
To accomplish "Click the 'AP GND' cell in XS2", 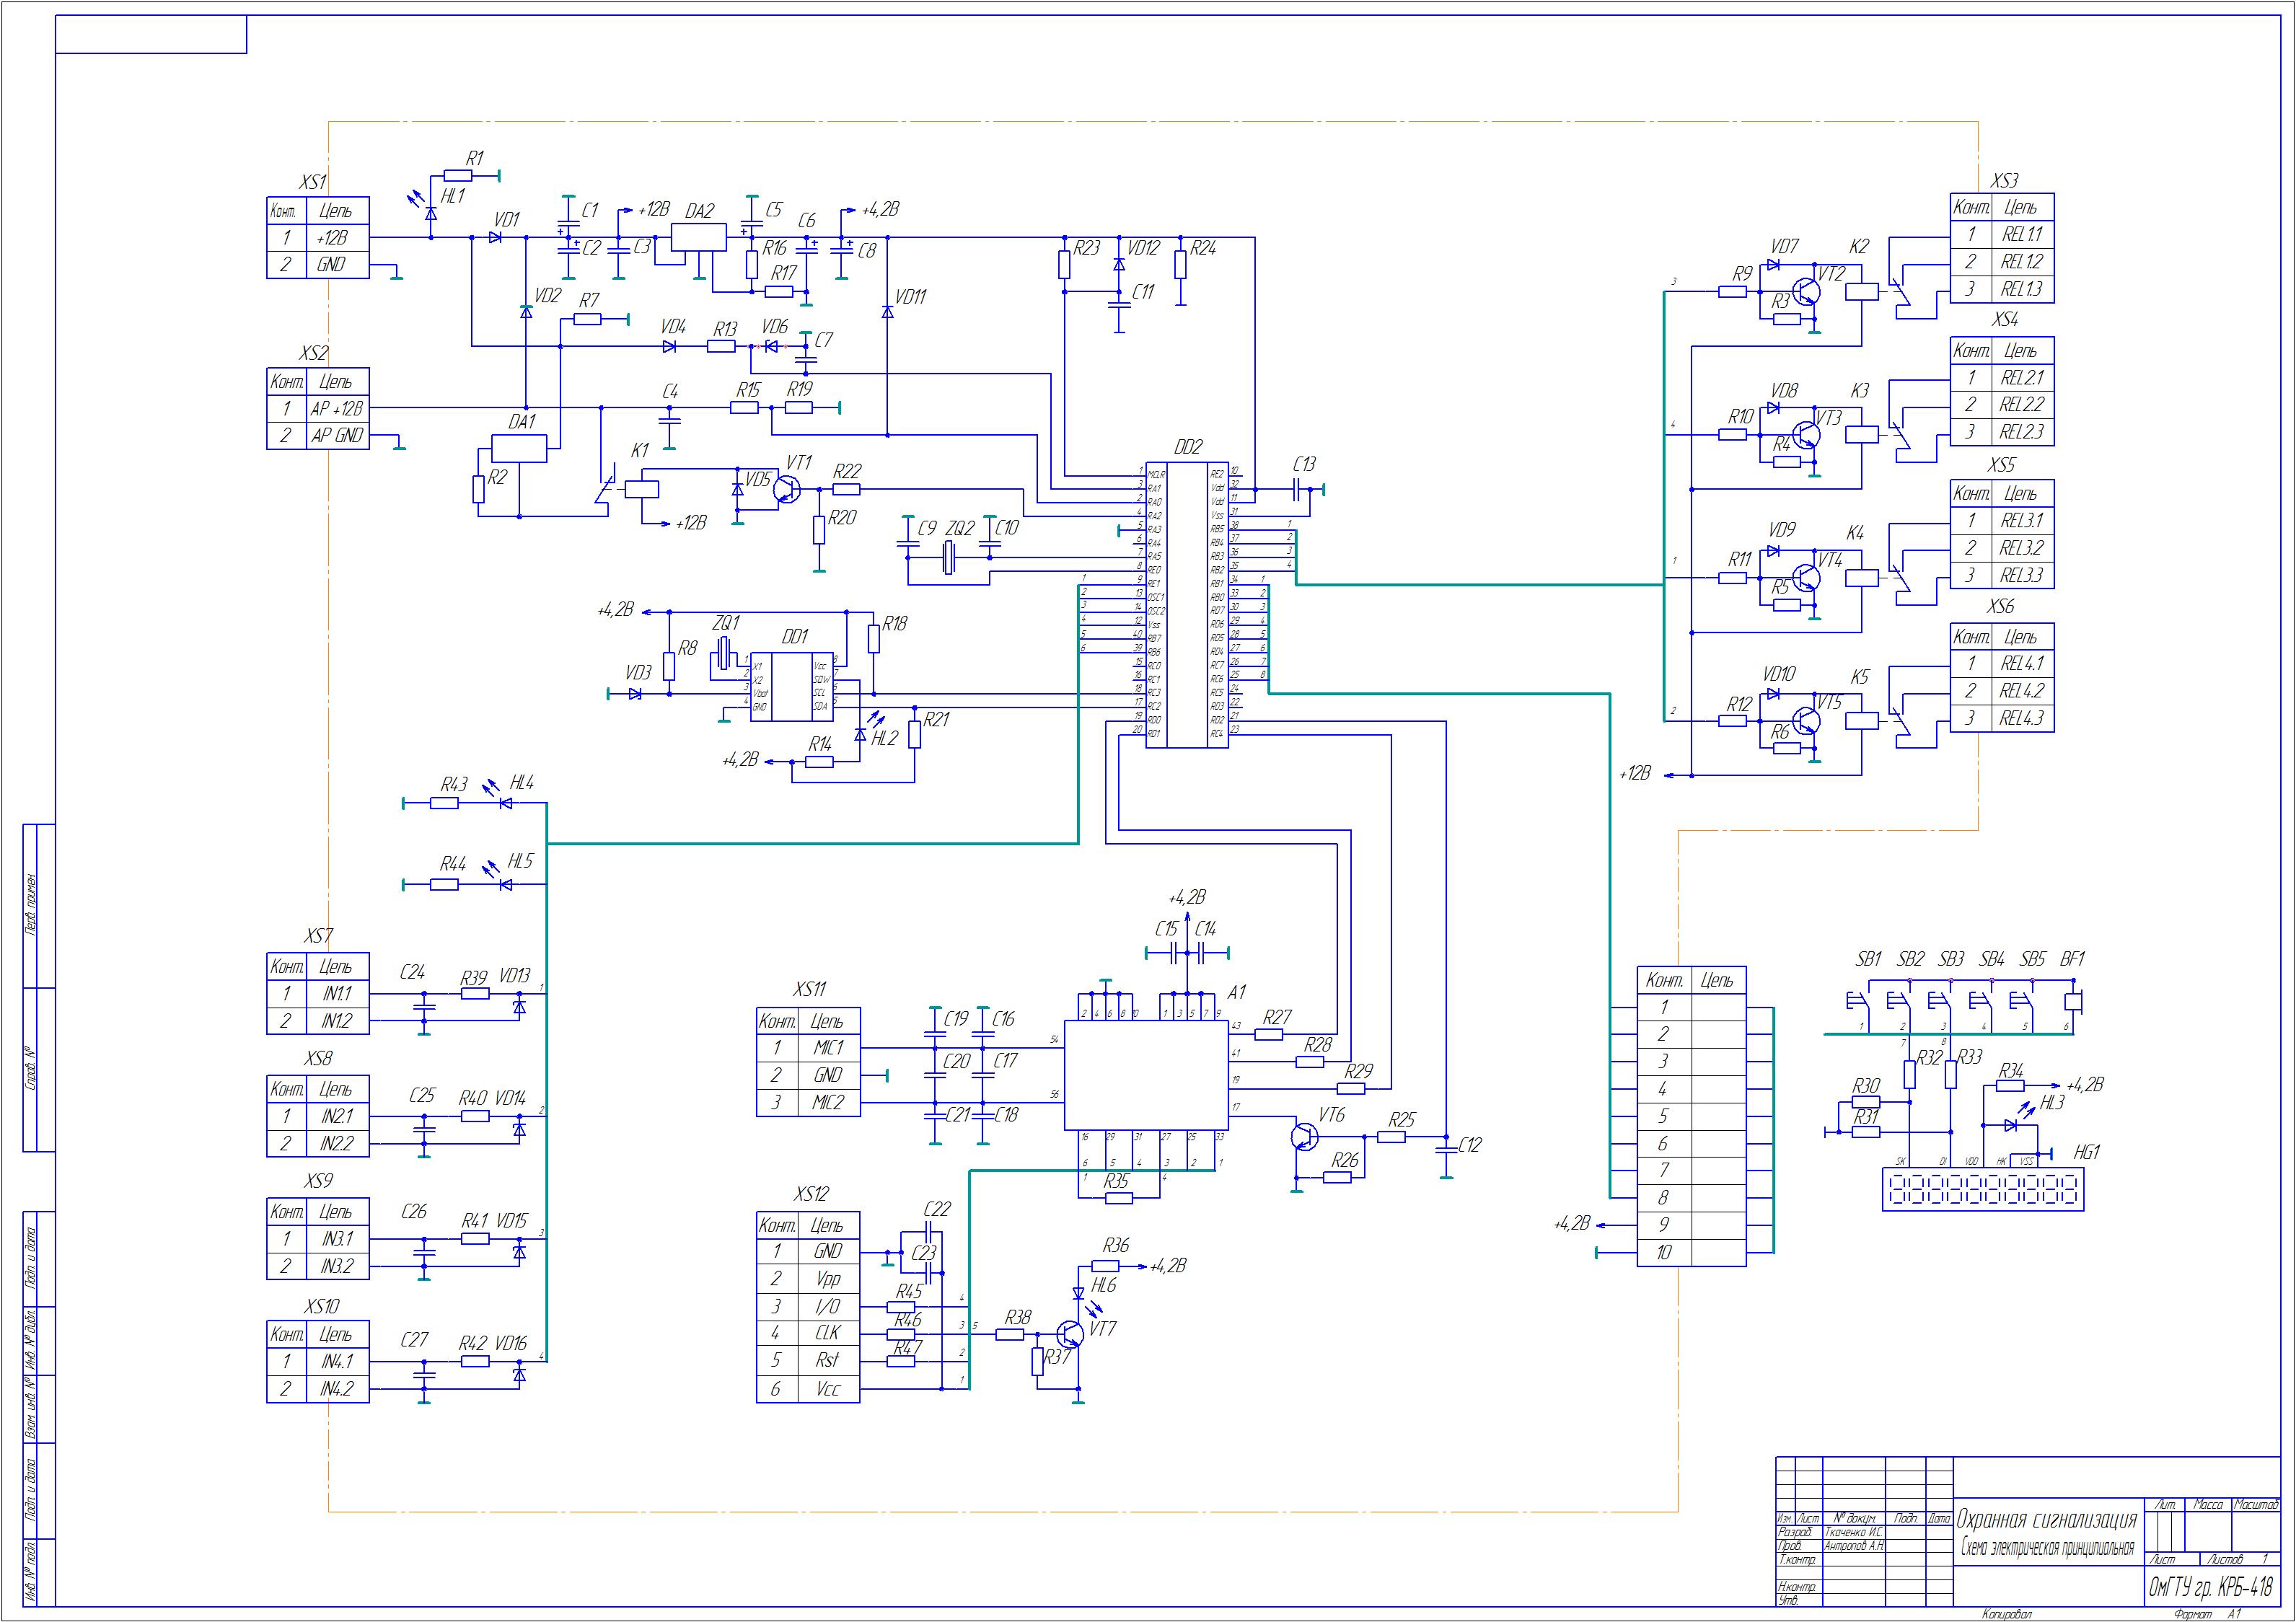I will coord(337,436).
